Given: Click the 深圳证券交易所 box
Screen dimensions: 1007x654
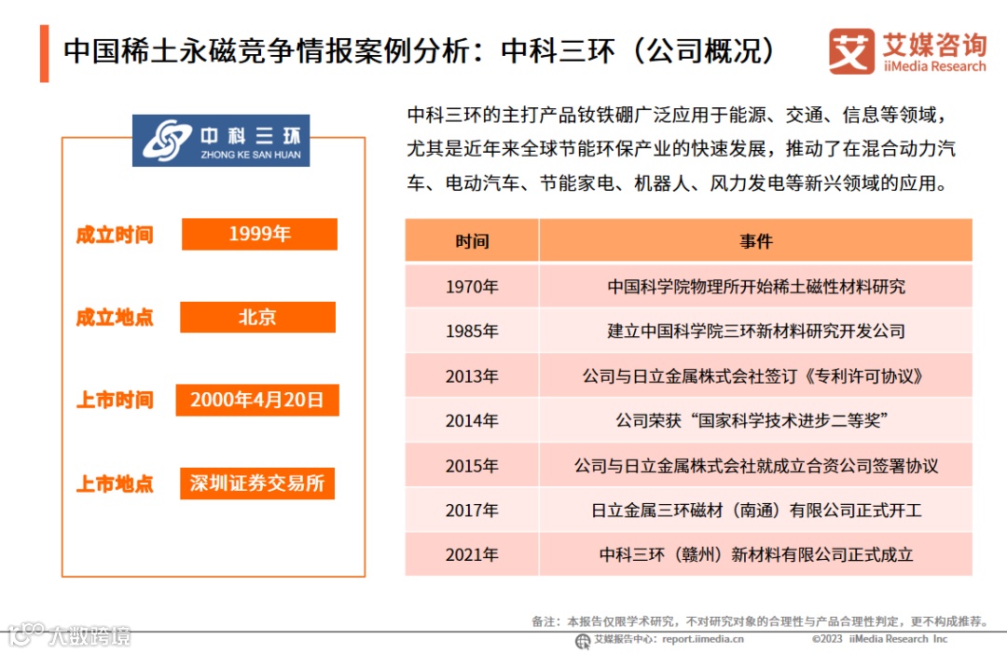Looking at the screenshot, I should 257,484.
